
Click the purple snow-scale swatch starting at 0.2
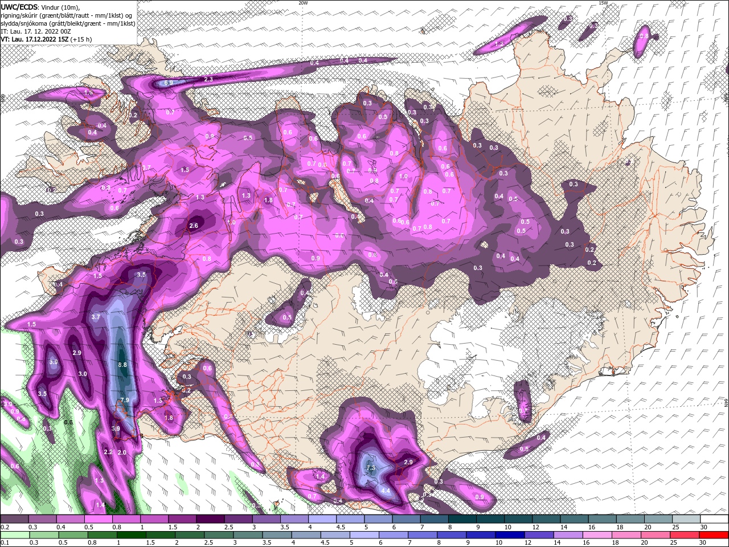(15, 519)
